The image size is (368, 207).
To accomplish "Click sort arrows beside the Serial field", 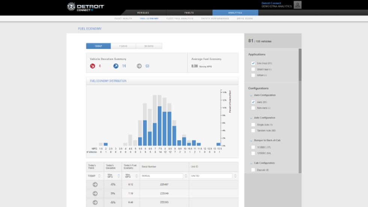I will pos(186,176).
